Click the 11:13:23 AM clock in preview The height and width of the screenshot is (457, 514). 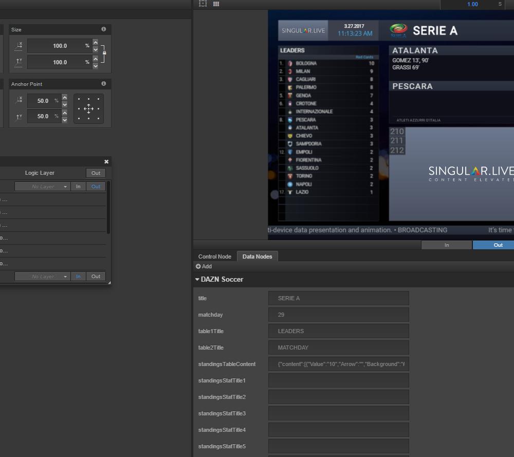(x=355, y=33)
